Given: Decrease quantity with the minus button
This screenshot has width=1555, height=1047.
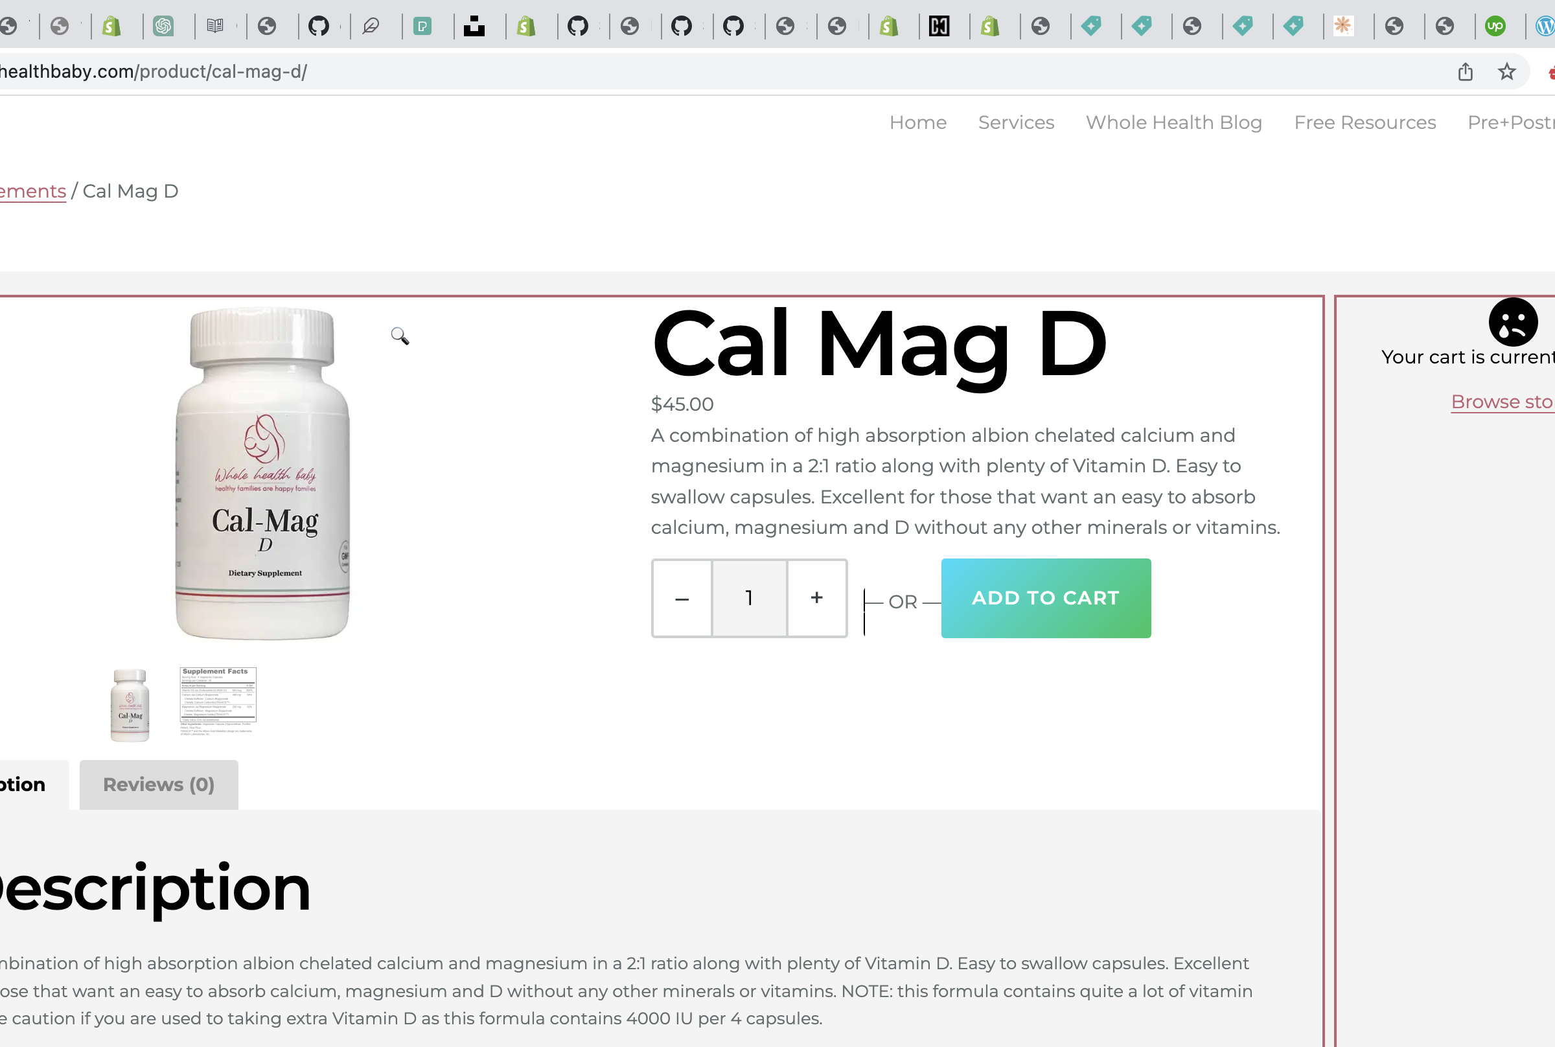Looking at the screenshot, I should click(x=682, y=598).
